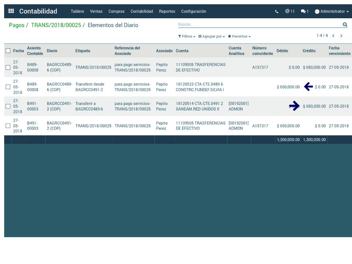Click the phone call icon

pyautogui.click(x=277, y=11)
